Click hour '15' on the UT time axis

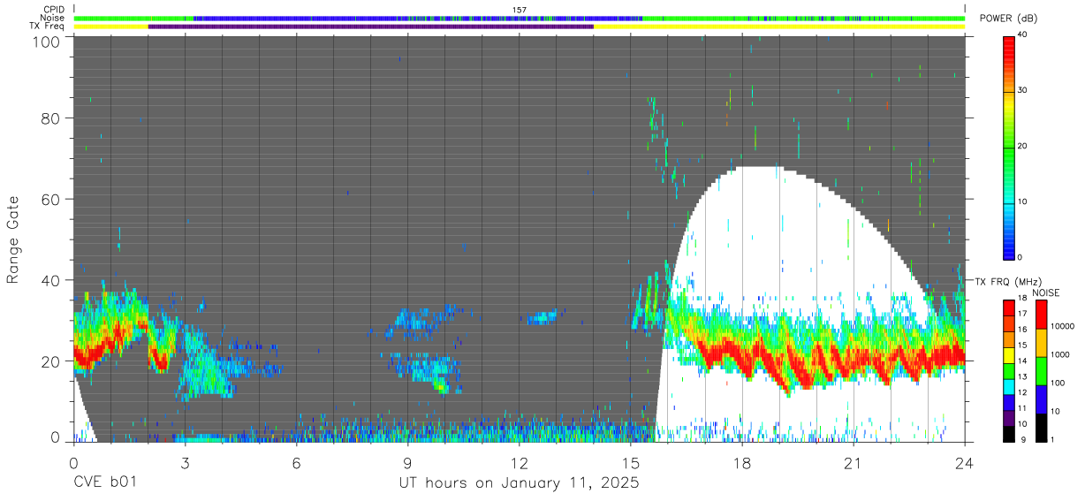(631, 462)
